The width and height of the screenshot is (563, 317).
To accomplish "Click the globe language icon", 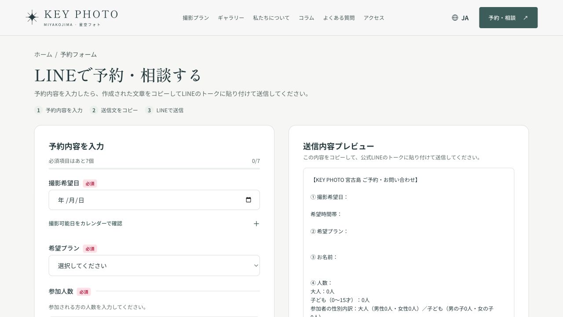I will [x=455, y=18].
